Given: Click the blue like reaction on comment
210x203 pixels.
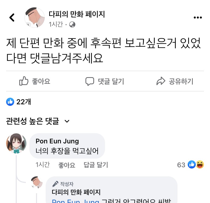Looking at the screenshot, I should 192,165.
